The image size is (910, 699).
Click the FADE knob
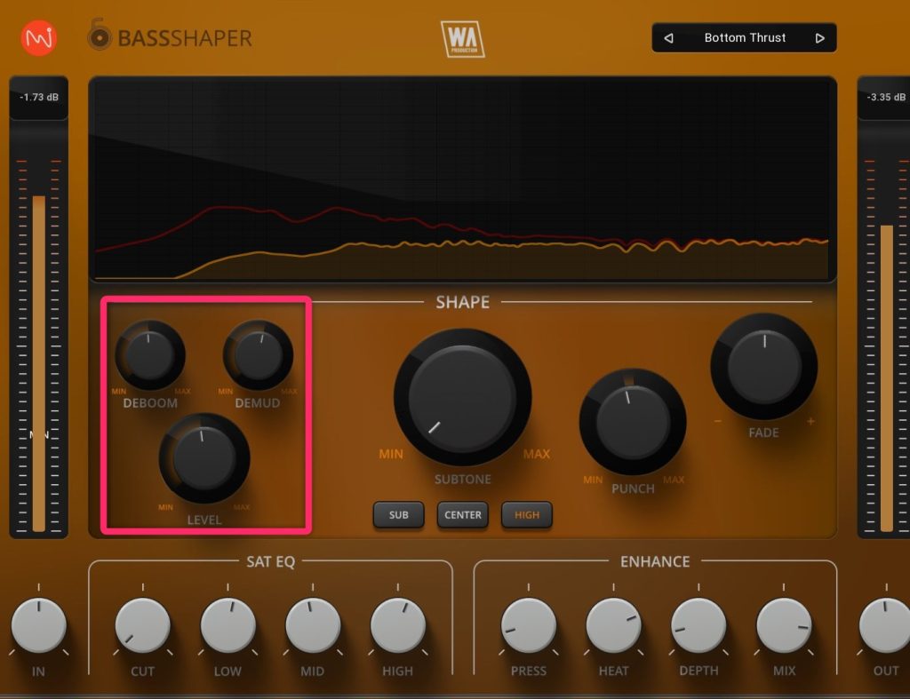click(763, 366)
